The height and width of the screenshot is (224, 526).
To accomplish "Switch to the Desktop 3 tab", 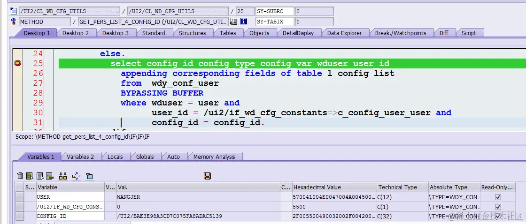I will (x=116, y=33).
